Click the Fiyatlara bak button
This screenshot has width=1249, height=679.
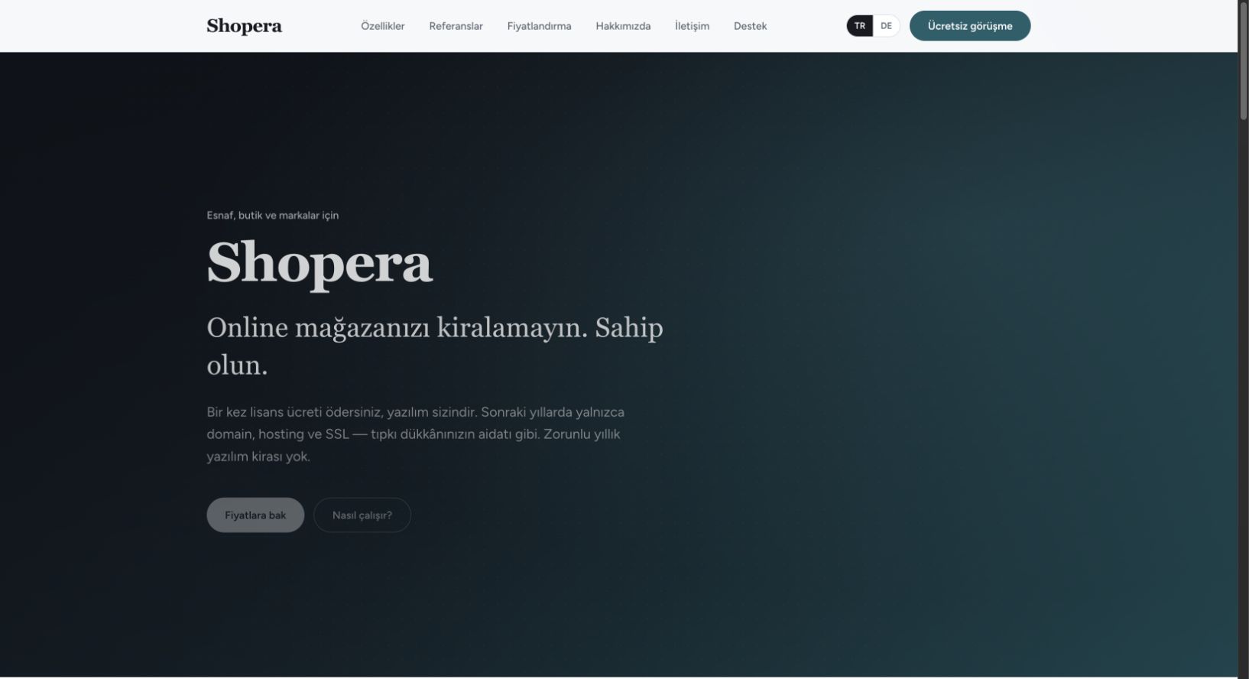click(255, 515)
